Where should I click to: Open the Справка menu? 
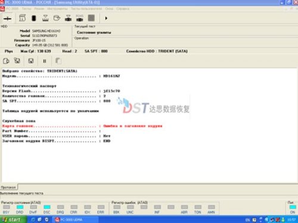[123, 9]
